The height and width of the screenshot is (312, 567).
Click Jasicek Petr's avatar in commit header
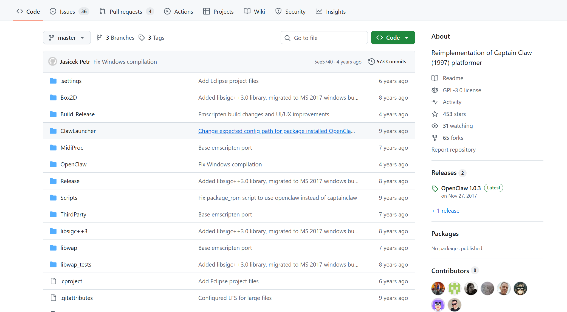pyautogui.click(x=53, y=62)
